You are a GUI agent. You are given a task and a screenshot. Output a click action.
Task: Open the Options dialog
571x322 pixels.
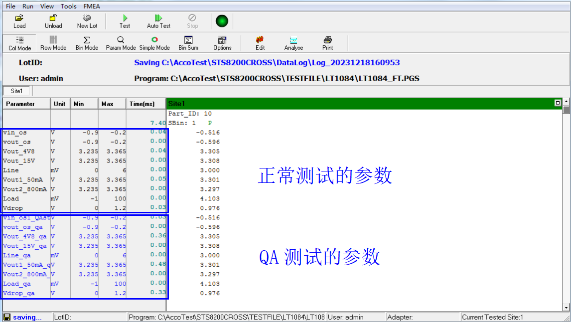222,43
